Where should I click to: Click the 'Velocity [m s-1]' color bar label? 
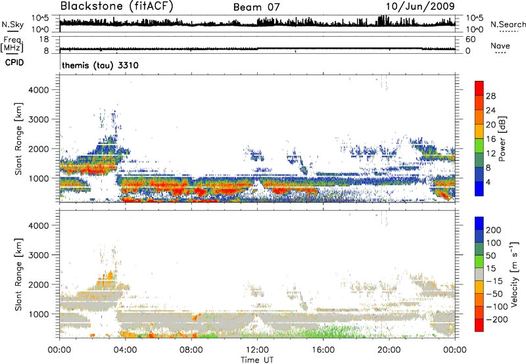514,274
